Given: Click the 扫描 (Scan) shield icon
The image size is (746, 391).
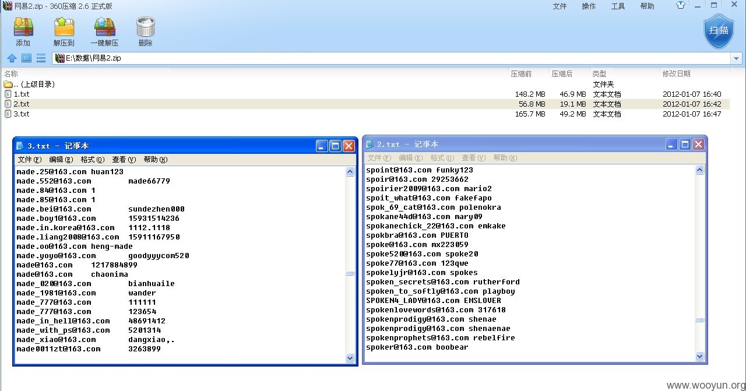Looking at the screenshot, I should tap(719, 31).
